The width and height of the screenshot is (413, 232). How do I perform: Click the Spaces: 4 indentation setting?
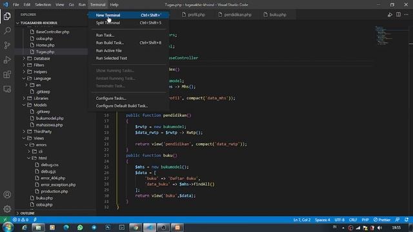323,220
